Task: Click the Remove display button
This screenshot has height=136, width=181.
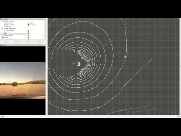Action: click(x=28, y=42)
